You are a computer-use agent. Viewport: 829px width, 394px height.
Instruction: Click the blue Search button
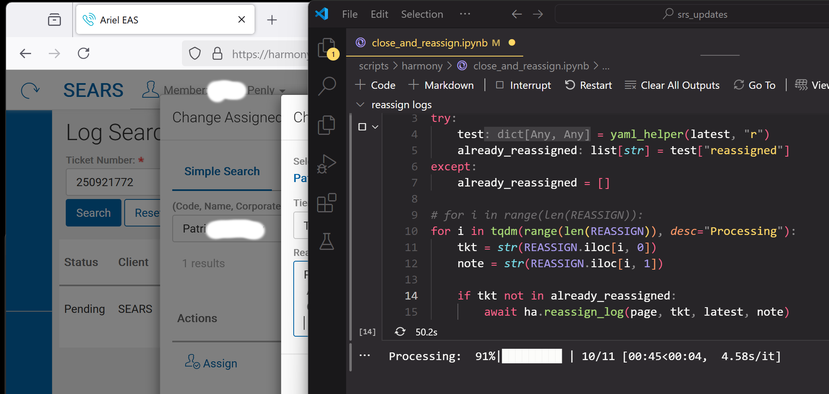[93, 213]
